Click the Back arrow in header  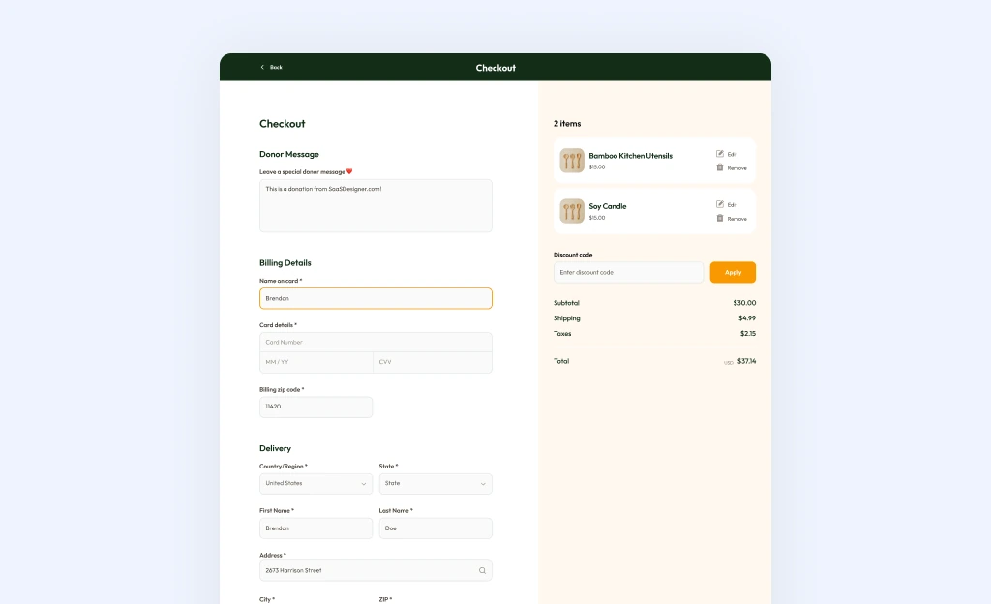click(262, 67)
